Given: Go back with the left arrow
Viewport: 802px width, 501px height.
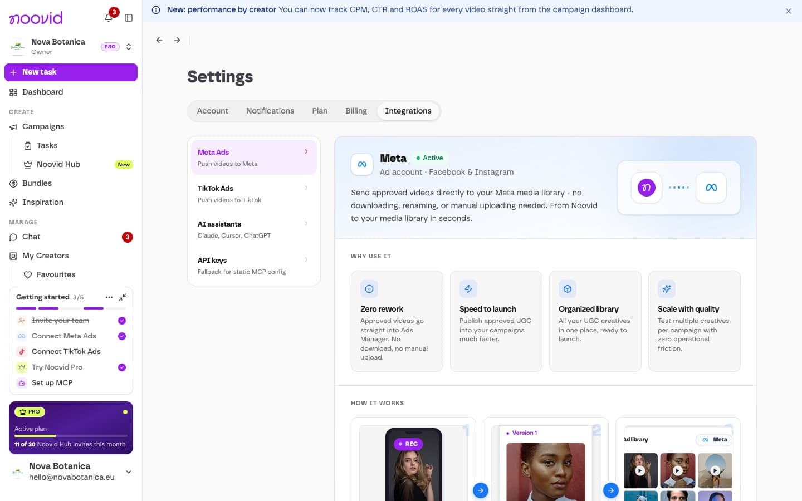Looking at the screenshot, I should coord(159,40).
